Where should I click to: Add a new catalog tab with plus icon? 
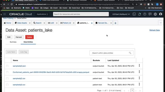pyautogui.click(x=115, y=23)
